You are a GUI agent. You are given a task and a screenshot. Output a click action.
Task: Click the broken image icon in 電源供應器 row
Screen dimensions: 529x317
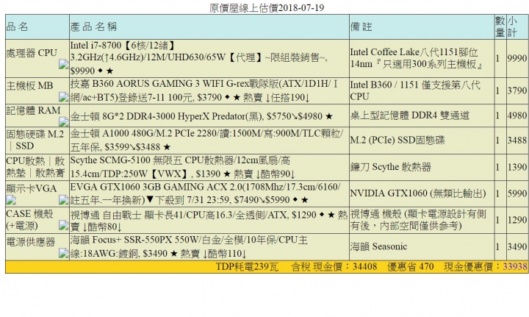pyautogui.click(x=63, y=253)
